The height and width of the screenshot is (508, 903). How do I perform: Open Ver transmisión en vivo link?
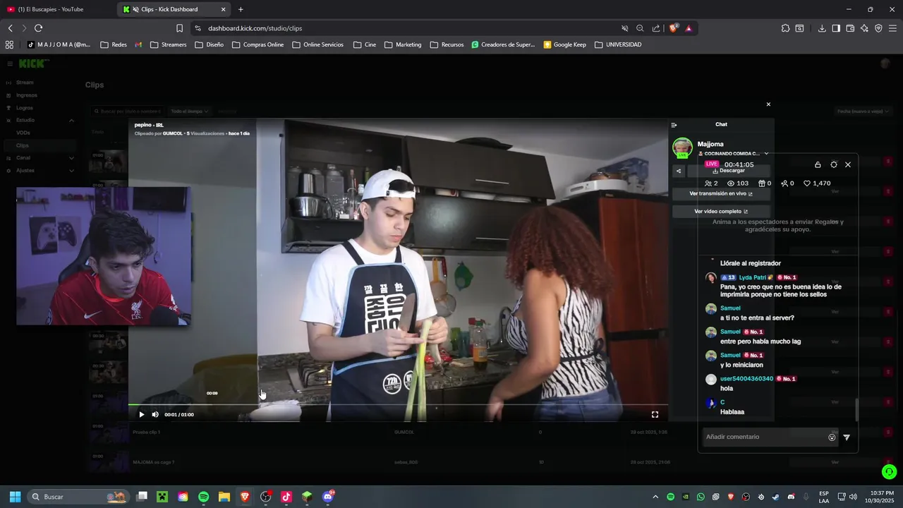720,193
